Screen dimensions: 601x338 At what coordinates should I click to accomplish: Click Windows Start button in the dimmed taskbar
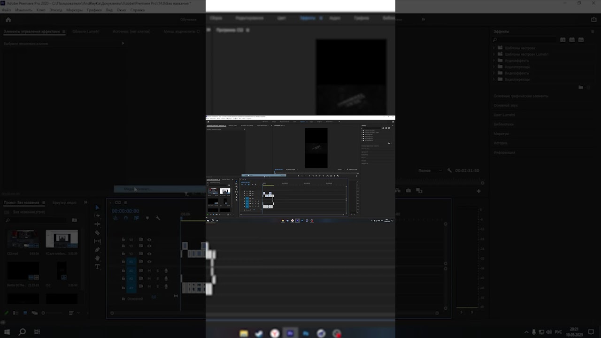(7, 332)
